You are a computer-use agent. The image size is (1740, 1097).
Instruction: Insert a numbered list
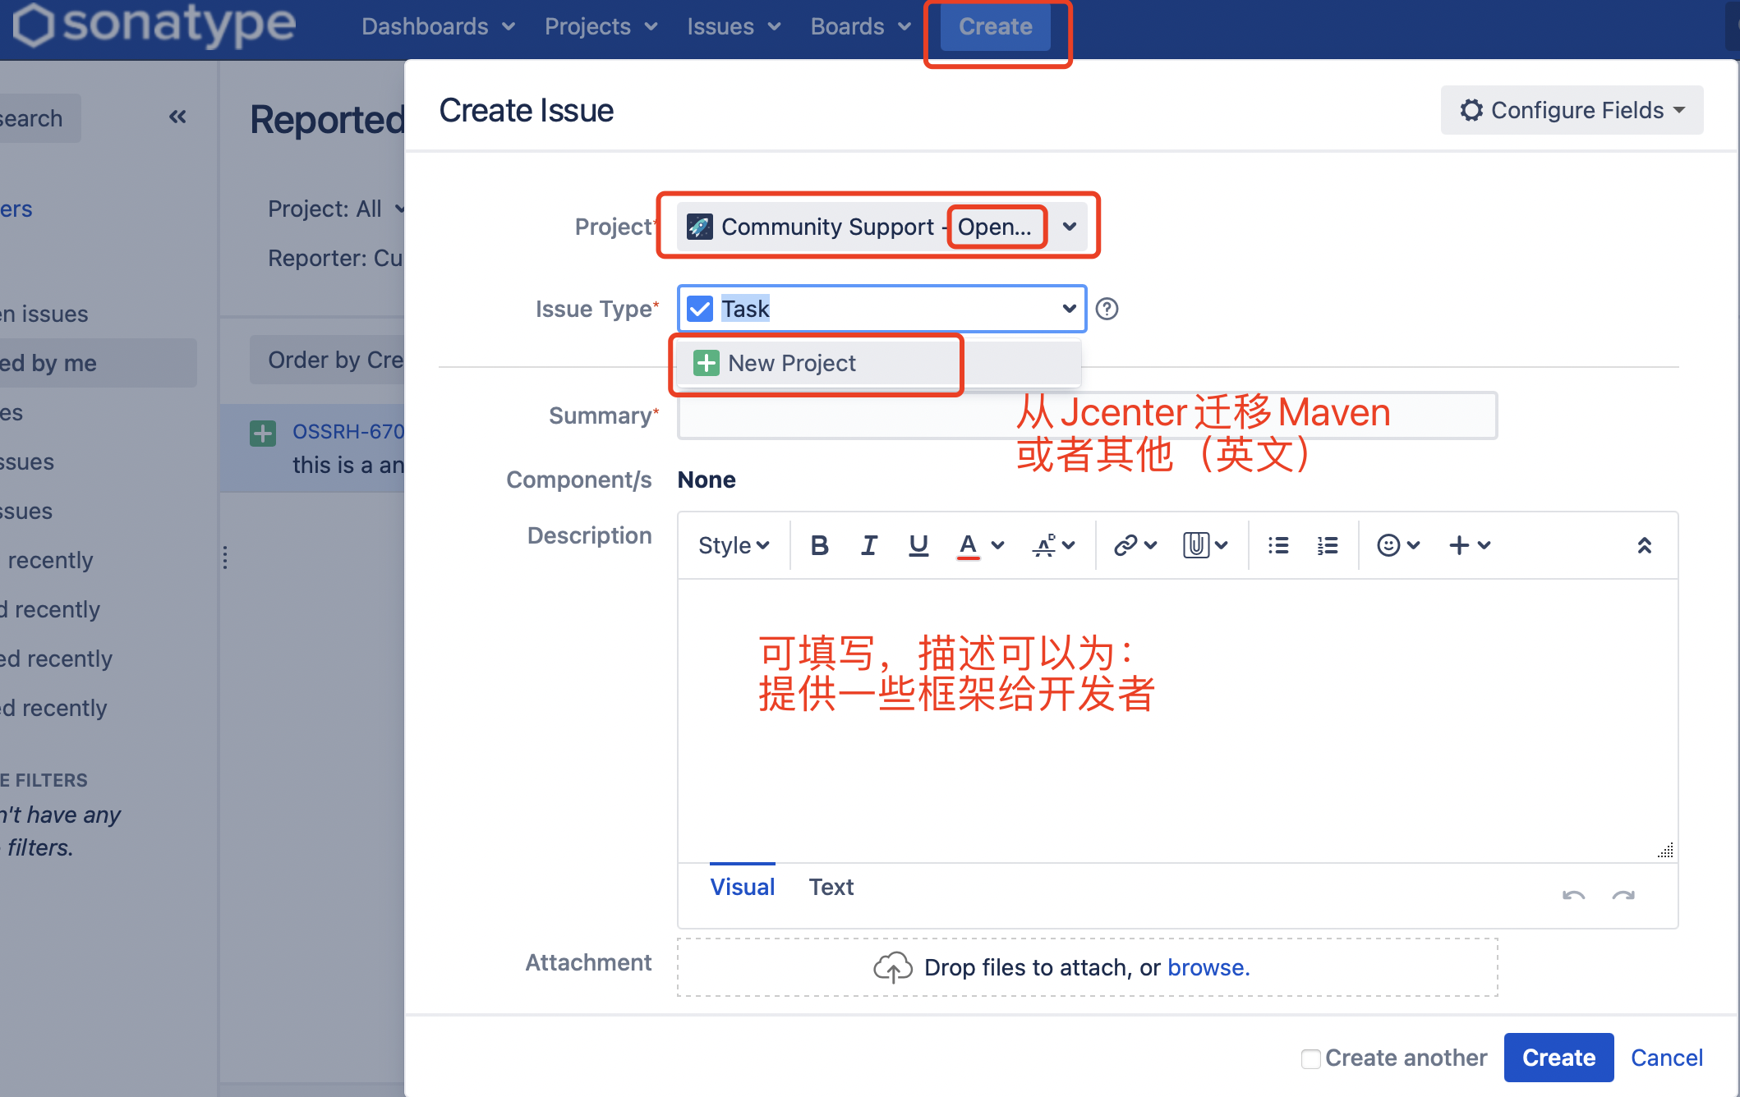[1328, 545]
